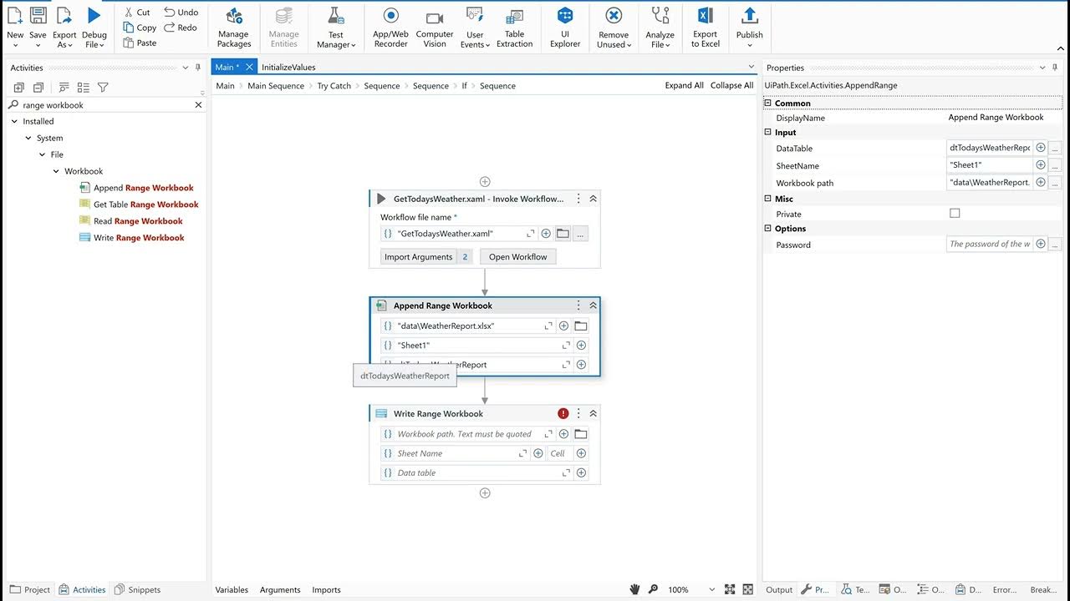Collapse the Options properties section

pyautogui.click(x=768, y=229)
